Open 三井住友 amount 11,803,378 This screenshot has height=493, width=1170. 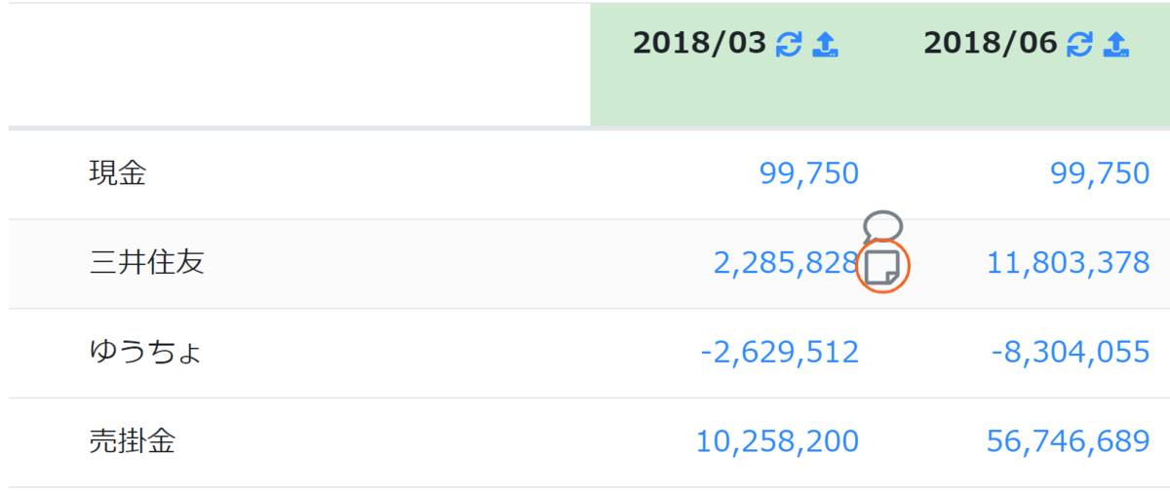pyautogui.click(x=1069, y=263)
